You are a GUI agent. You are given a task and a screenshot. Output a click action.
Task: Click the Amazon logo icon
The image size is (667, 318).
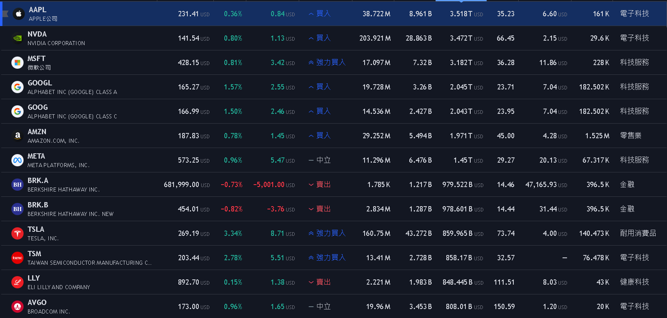[17, 136]
